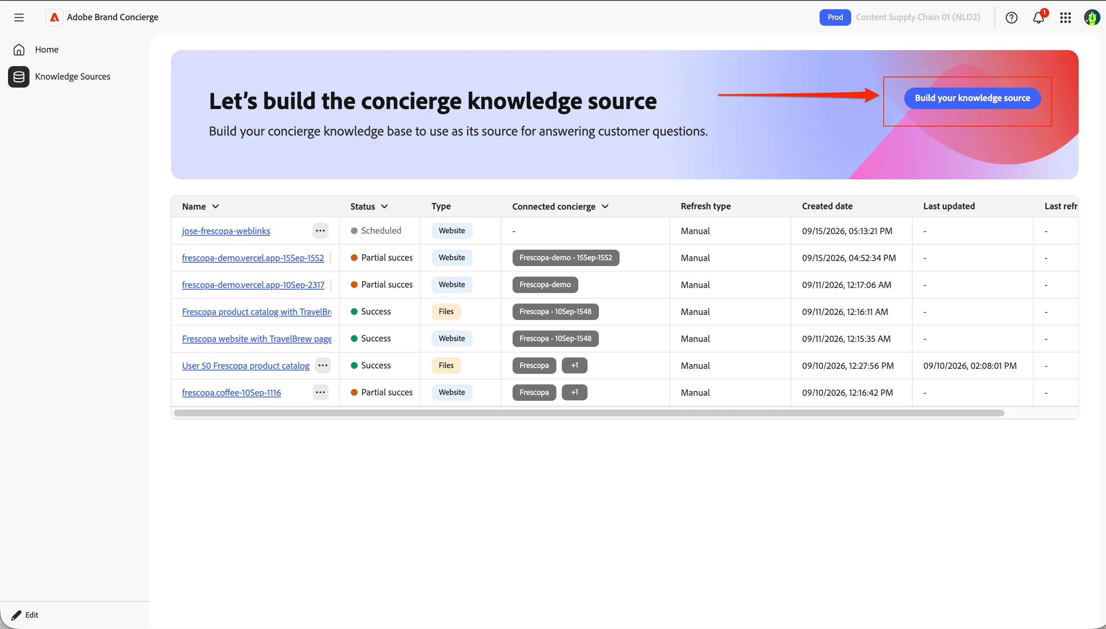Open more actions for frescopa.coffee-10Sep-1116
Screen dimensions: 1106x629
pyautogui.click(x=320, y=392)
